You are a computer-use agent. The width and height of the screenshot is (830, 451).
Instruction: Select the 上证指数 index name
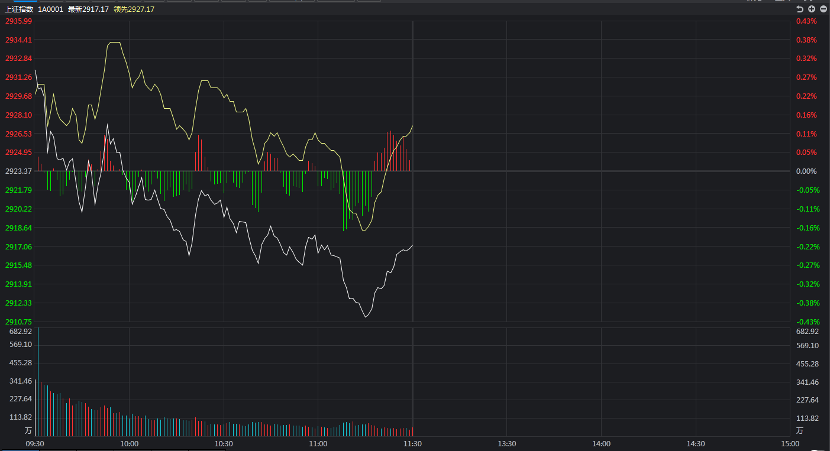(x=18, y=9)
